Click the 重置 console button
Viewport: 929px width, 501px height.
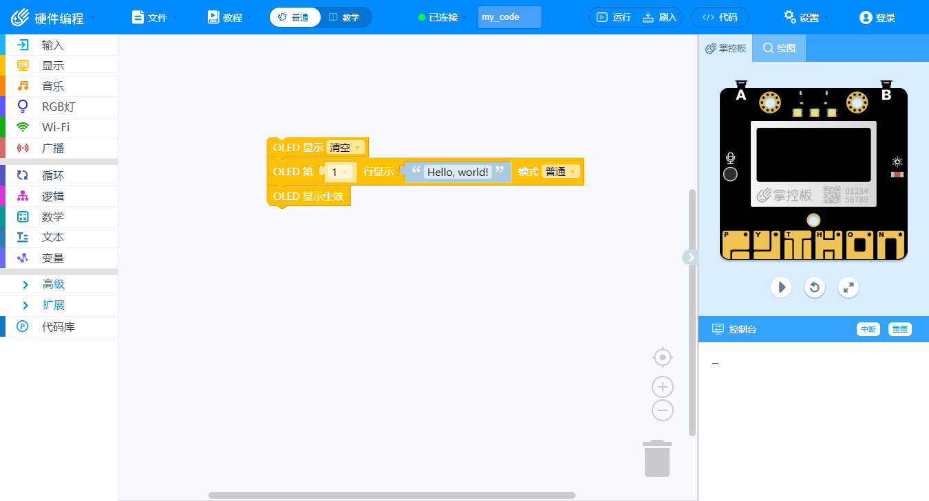899,329
